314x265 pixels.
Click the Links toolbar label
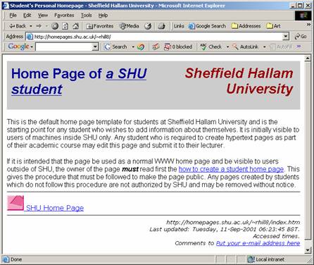(179, 26)
